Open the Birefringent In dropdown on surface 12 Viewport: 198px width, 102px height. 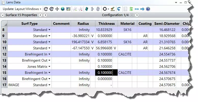tap(49, 54)
